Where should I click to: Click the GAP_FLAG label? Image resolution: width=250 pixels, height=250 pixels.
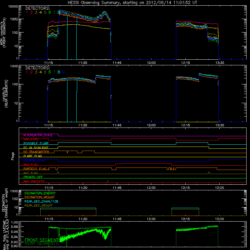tap(31, 139)
